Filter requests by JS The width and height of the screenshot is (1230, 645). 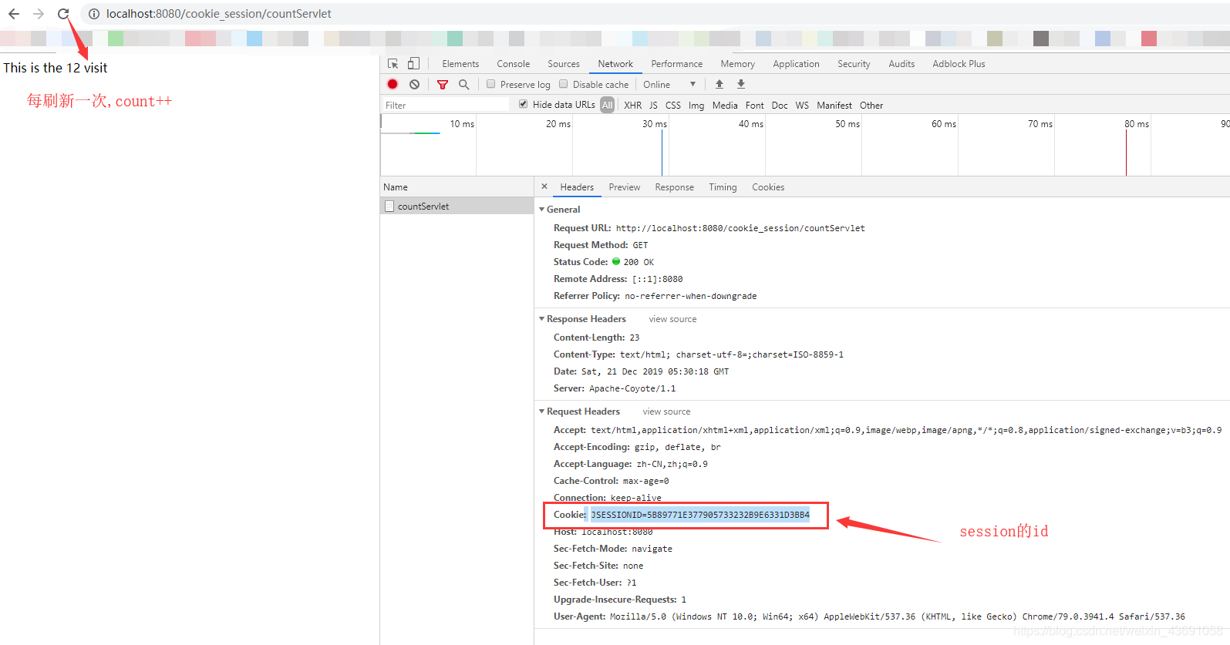[x=653, y=106]
